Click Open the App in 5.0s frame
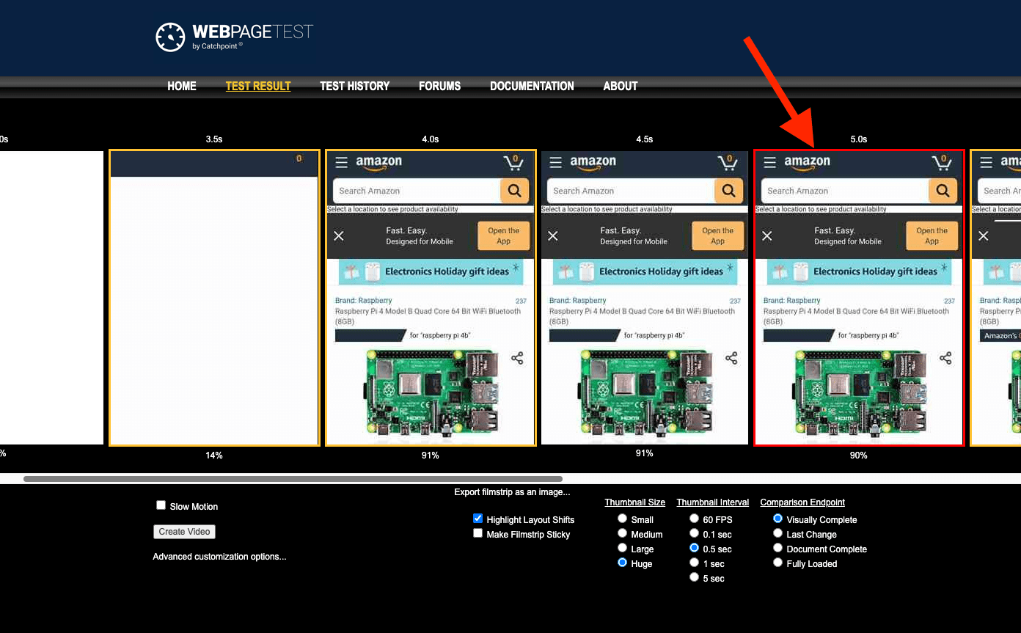This screenshot has height=633, width=1021. [x=932, y=235]
